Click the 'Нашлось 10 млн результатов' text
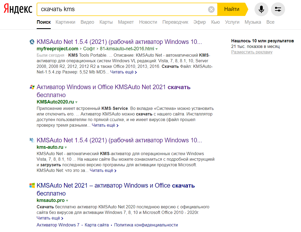Image resolution: width=301 pixels, height=232 pixels. [x=262, y=41]
